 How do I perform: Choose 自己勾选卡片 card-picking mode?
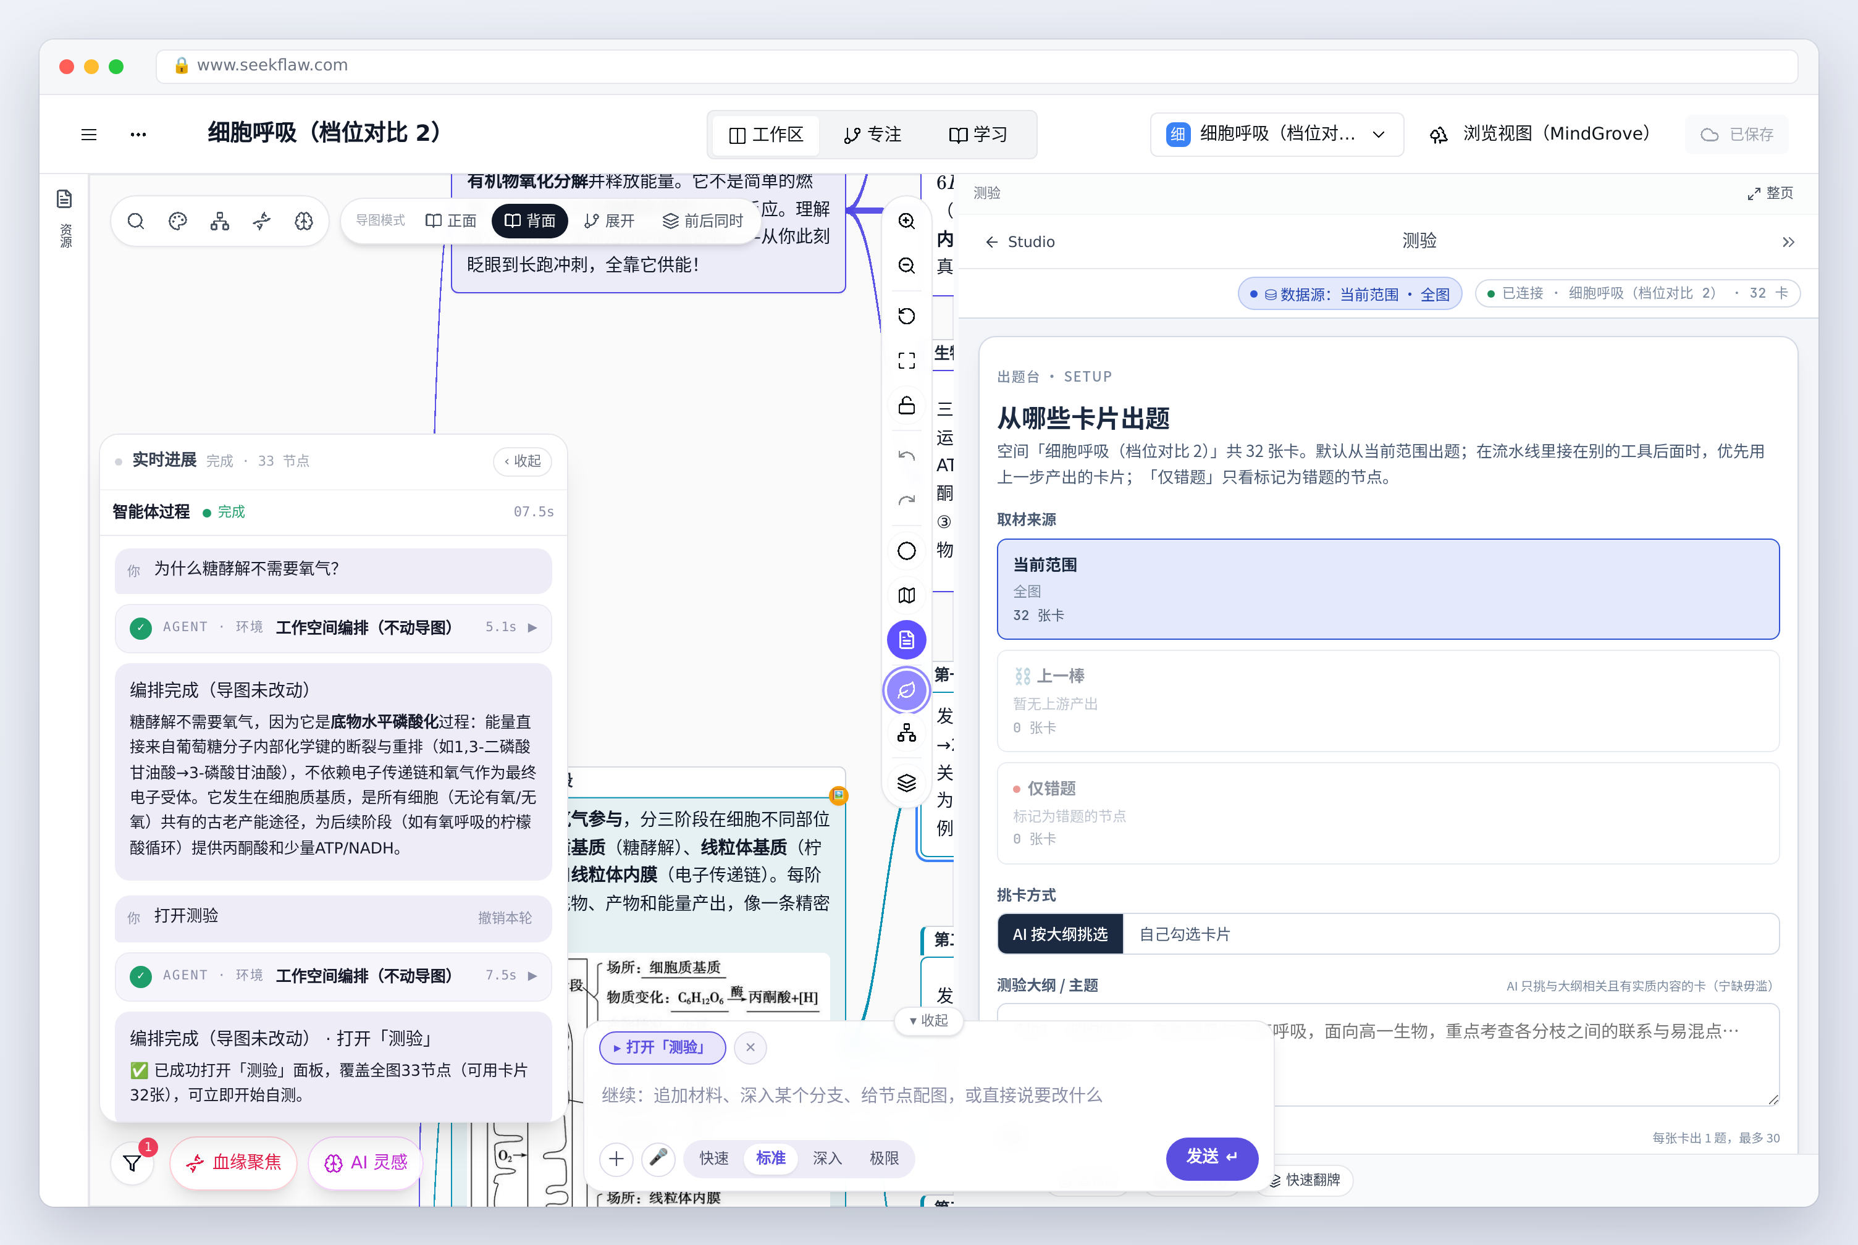point(1185,934)
